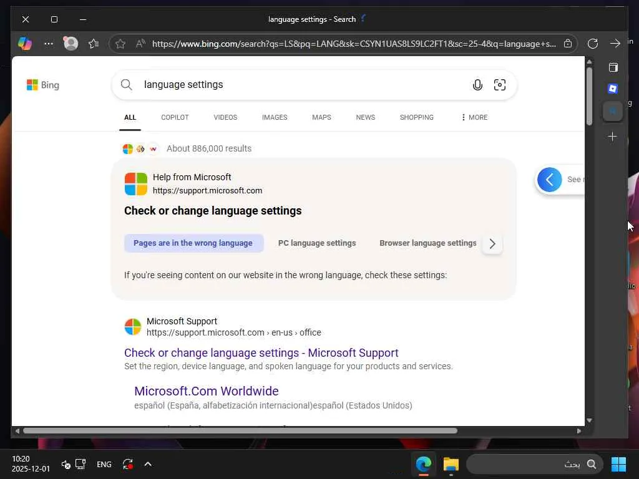Switch to the COPILOT tab
The image size is (639, 479).
tap(175, 117)
